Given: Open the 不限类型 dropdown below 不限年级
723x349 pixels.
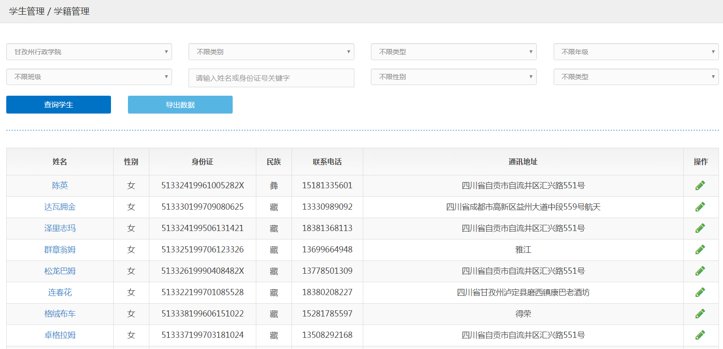Looking at the screenshot, I should click(636, 77).
